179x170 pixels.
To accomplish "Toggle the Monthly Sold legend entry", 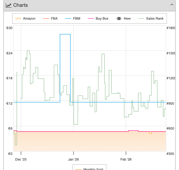I will tap(89, 169).
